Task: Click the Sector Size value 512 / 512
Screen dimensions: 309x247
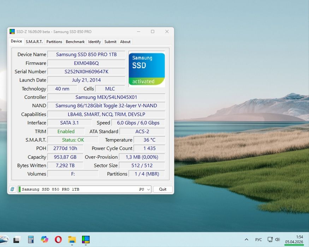Action: 142,165
